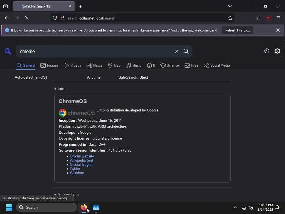The height and width of the screenshot is (214, 285).
Task: Click the text Wednesday, June 15, 2011
Action: (100, 120)
